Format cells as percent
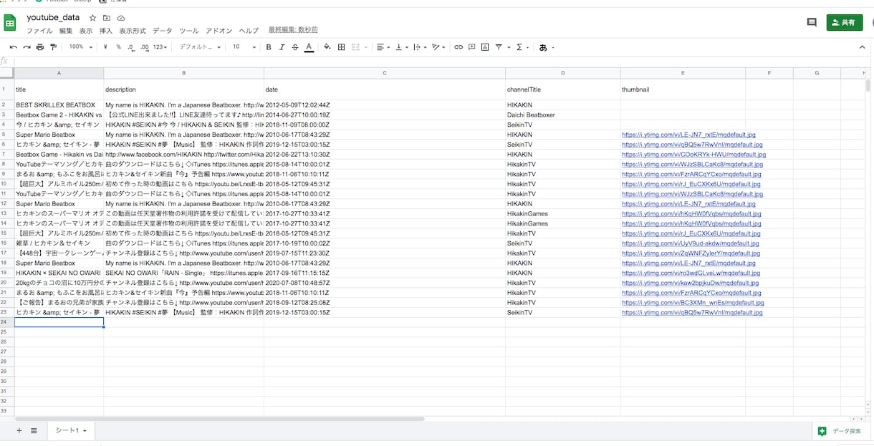 (118, 47)
